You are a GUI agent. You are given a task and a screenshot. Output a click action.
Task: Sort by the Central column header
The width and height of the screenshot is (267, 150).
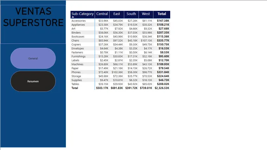coord(102,14)
